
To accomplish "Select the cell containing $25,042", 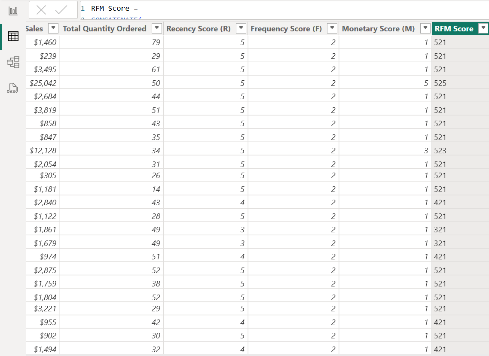I will click(43, 82).
